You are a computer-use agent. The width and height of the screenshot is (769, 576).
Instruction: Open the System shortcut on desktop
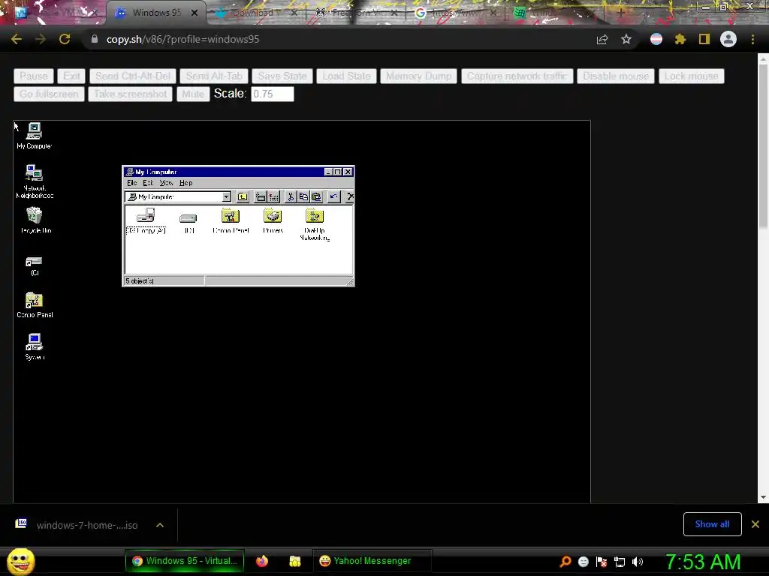click(35, 346)
